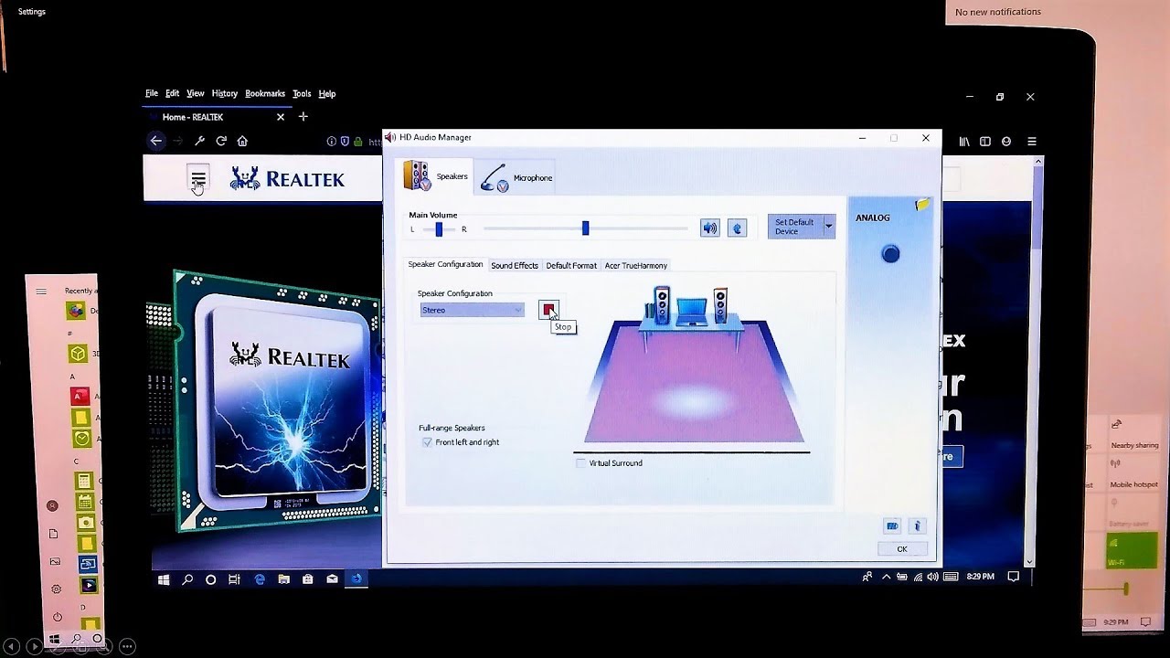
Task: Toggle the Mobile hotspot quick action tile
Action: pos(1134,474)
